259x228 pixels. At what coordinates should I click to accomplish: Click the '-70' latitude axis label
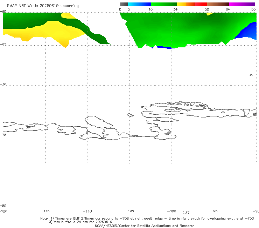click(3, 84)
